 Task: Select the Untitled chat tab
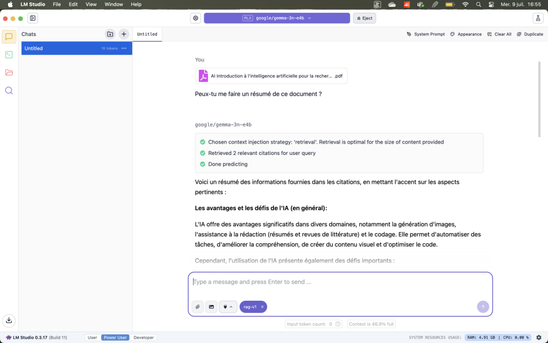(147, 34)
